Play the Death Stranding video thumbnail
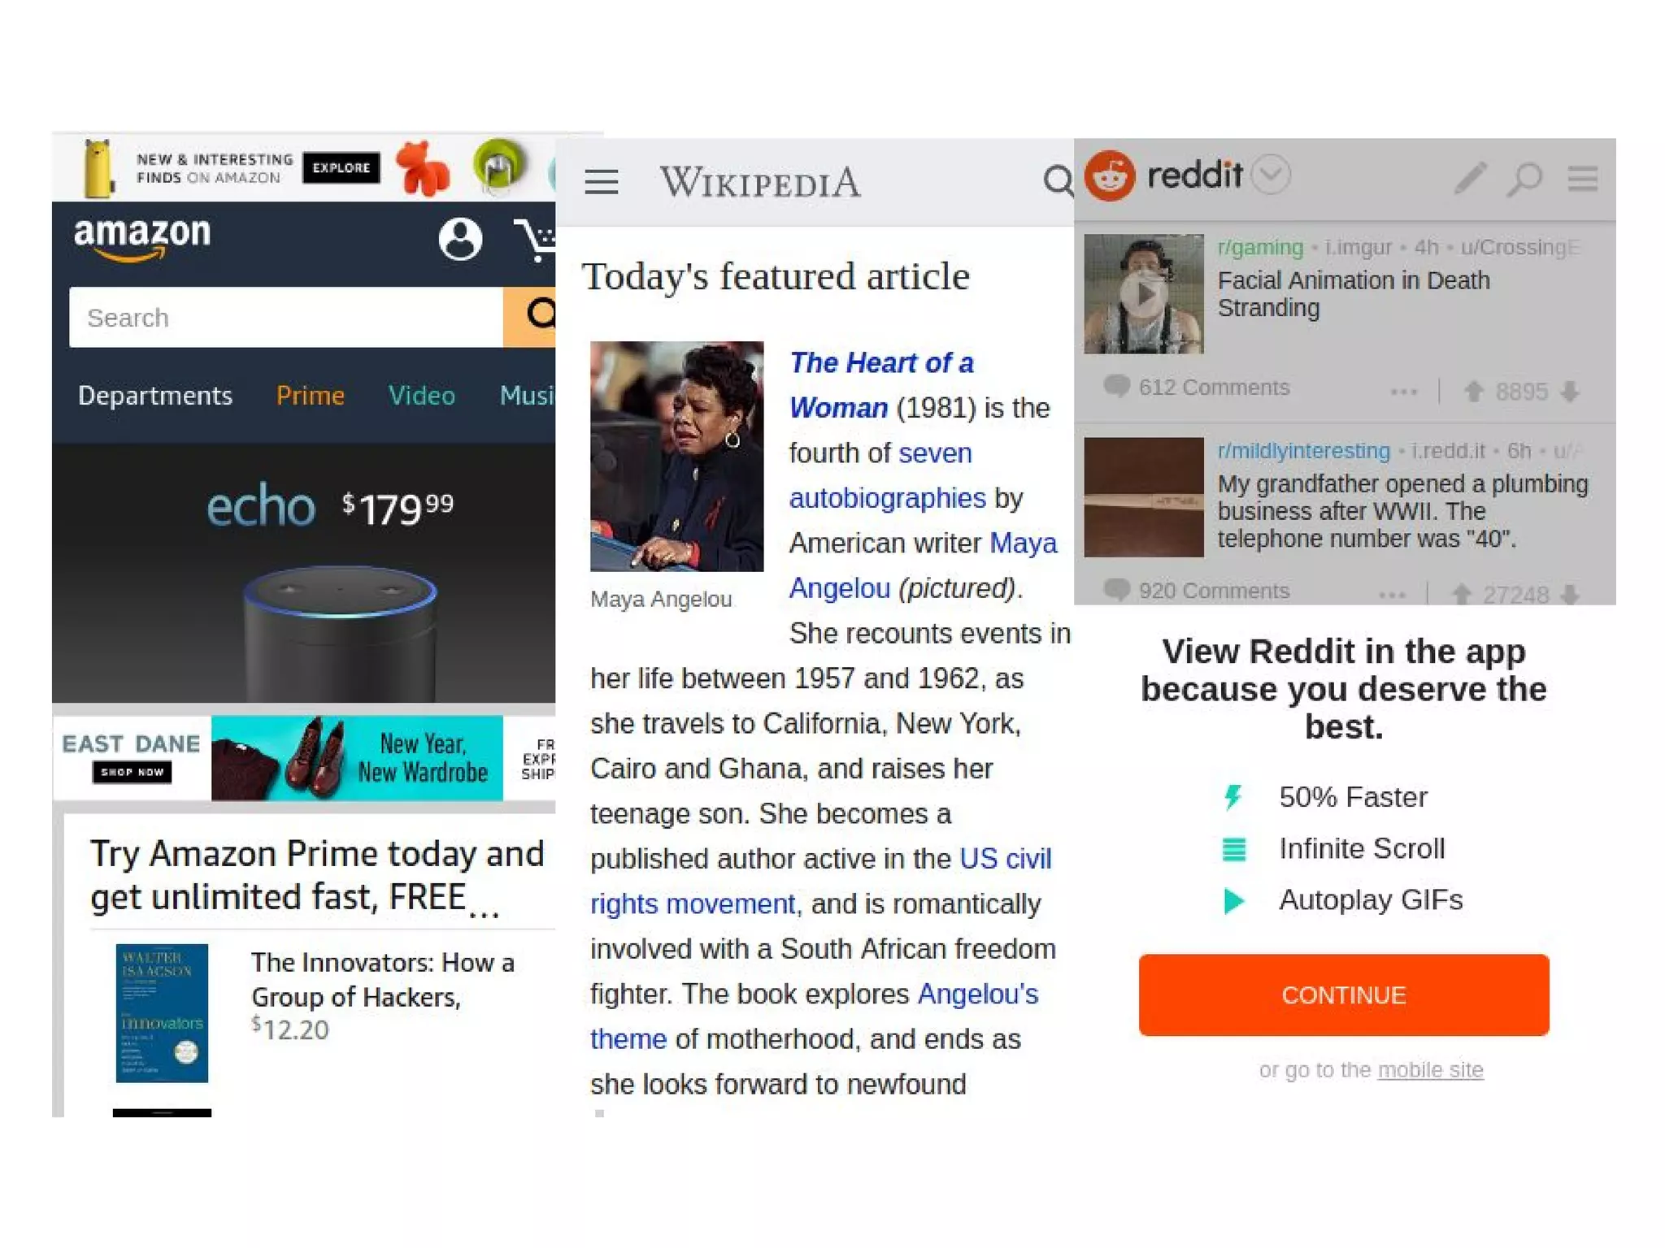Image resolution: width=1665 pixels, height=1248 pixels. click(x=1144, y=293)
